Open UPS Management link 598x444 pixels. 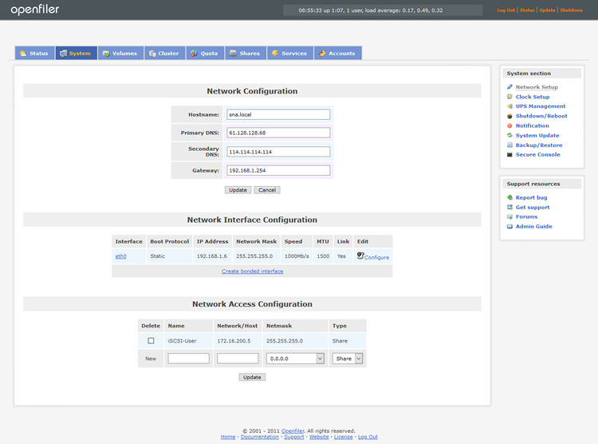pos(541,106)
